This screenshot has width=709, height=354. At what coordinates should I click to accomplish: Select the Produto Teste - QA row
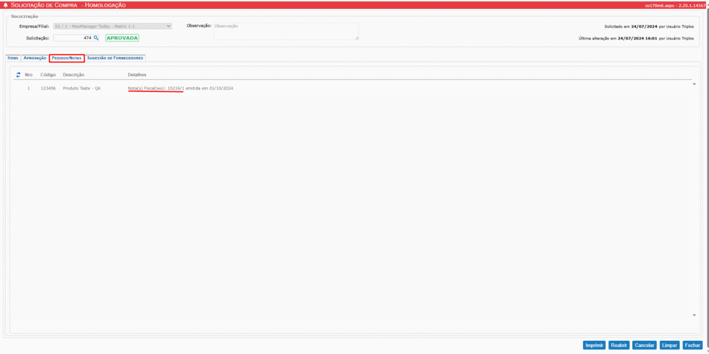tap(82, 89)
